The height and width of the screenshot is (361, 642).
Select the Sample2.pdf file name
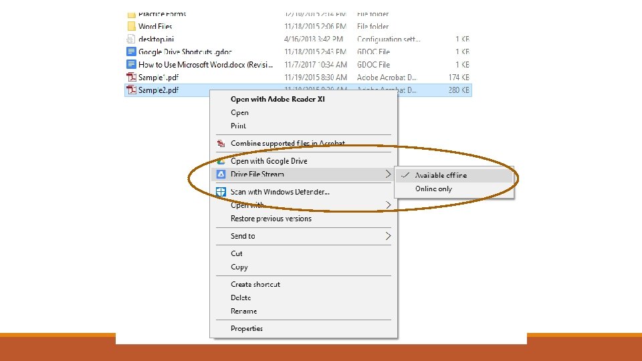point(158,90)
